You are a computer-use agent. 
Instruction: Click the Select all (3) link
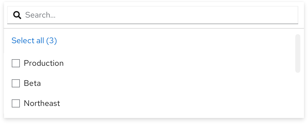(34, 40)
